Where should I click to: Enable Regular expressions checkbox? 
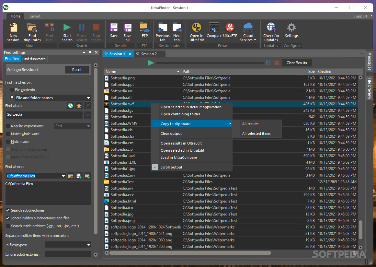click(x=8, y=126)
